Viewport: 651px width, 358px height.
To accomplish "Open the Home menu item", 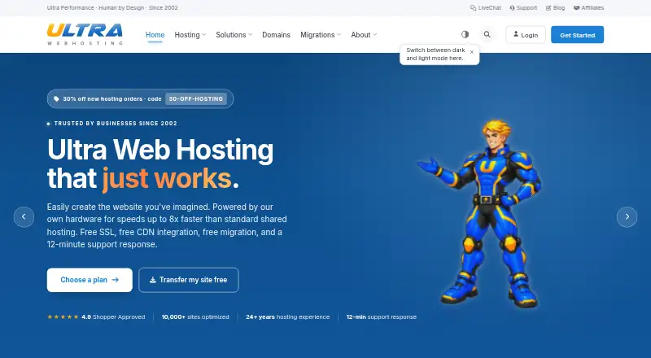I will [x=155, y=35].
